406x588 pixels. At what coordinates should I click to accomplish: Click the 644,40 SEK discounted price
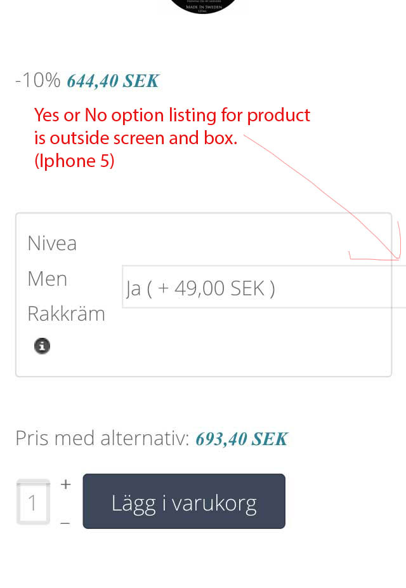click(113, 81)
